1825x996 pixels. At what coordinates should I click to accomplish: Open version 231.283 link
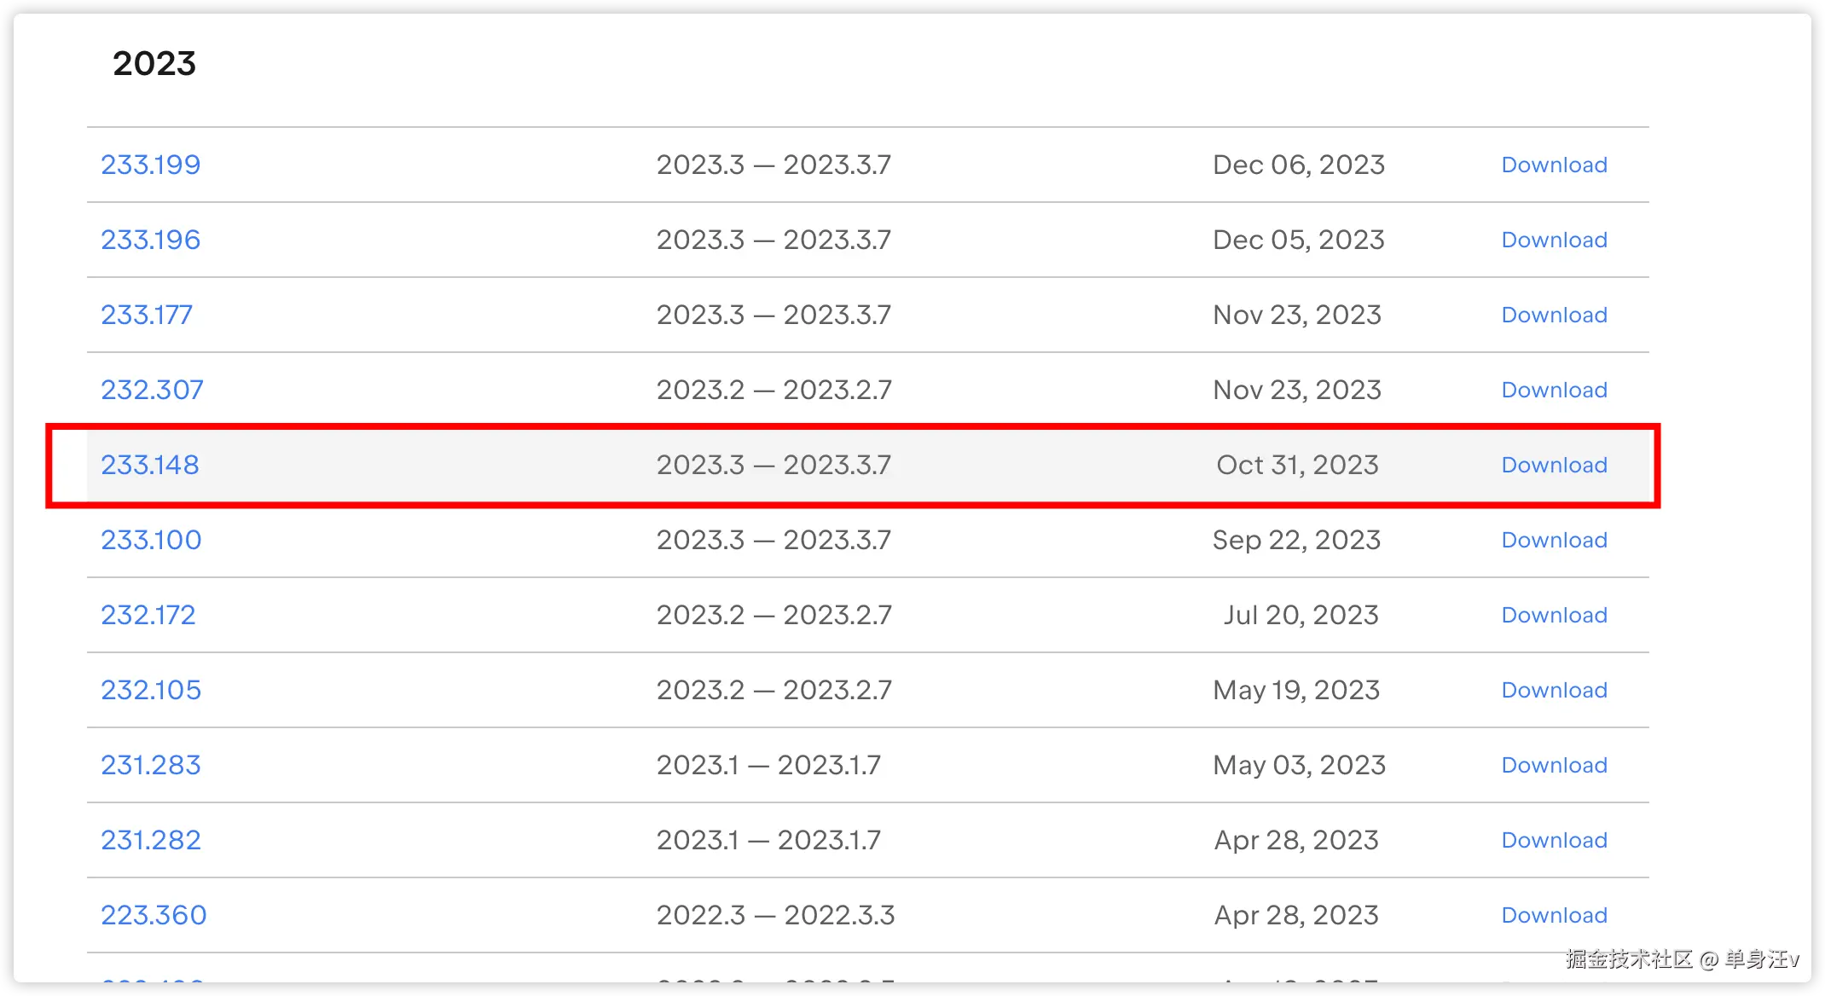[150, 765]
